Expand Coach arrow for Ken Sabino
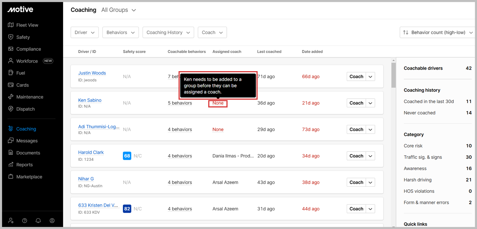Viewport: 477px width, 229px height. [x=370, y=103]
